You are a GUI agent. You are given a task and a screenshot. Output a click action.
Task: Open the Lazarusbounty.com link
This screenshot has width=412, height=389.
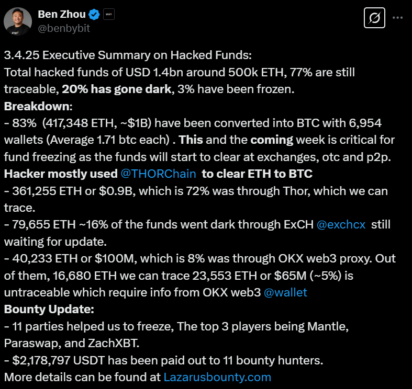(x=217, y=377)
